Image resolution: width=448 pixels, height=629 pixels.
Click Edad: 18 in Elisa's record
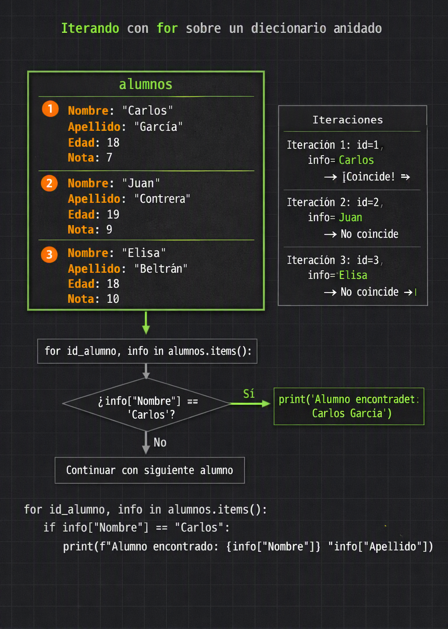(94, 284)
